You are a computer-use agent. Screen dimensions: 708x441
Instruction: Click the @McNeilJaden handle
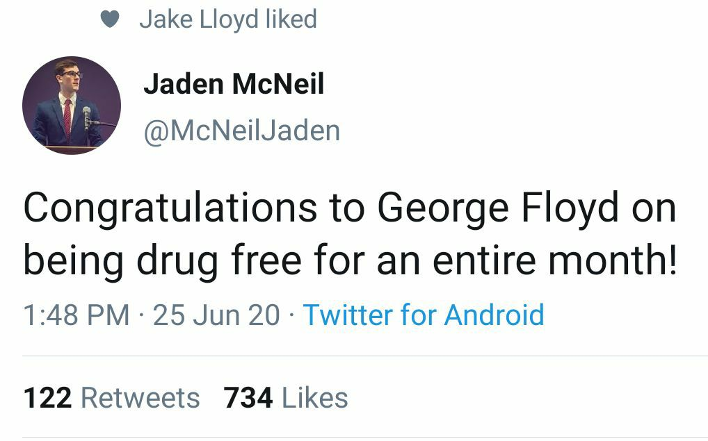(241, 130)
